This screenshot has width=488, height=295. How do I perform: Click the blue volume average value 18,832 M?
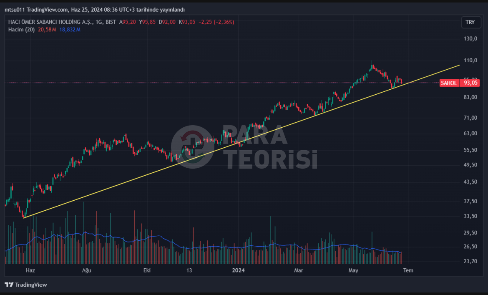(70, 30)
